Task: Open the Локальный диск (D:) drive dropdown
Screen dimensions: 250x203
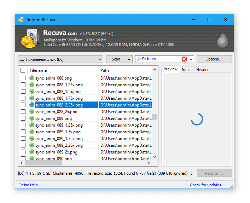Action: click(x=60, y=59)
